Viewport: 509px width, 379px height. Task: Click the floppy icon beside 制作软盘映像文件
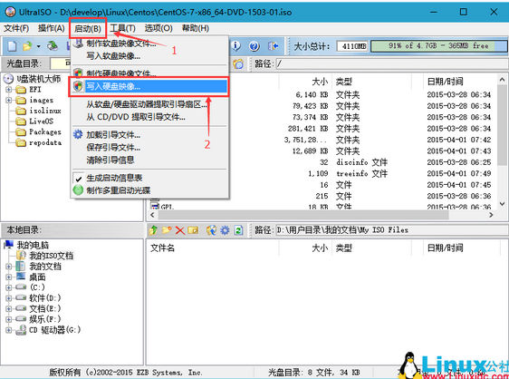click(78, 43)
